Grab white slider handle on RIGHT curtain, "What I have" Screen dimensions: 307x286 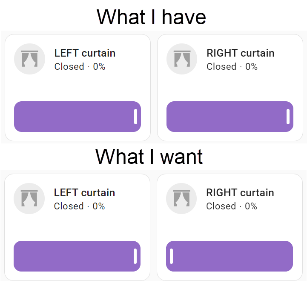click(x=288, y=117)
